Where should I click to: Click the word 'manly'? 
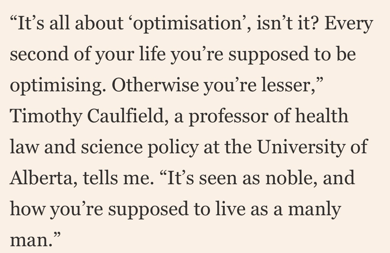point(314,209)
